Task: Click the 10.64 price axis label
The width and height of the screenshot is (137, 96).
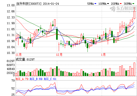Action: [11, 47]
